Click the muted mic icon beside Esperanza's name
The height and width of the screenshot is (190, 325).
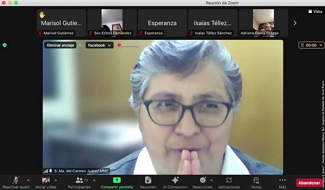(x=141, y=33)
